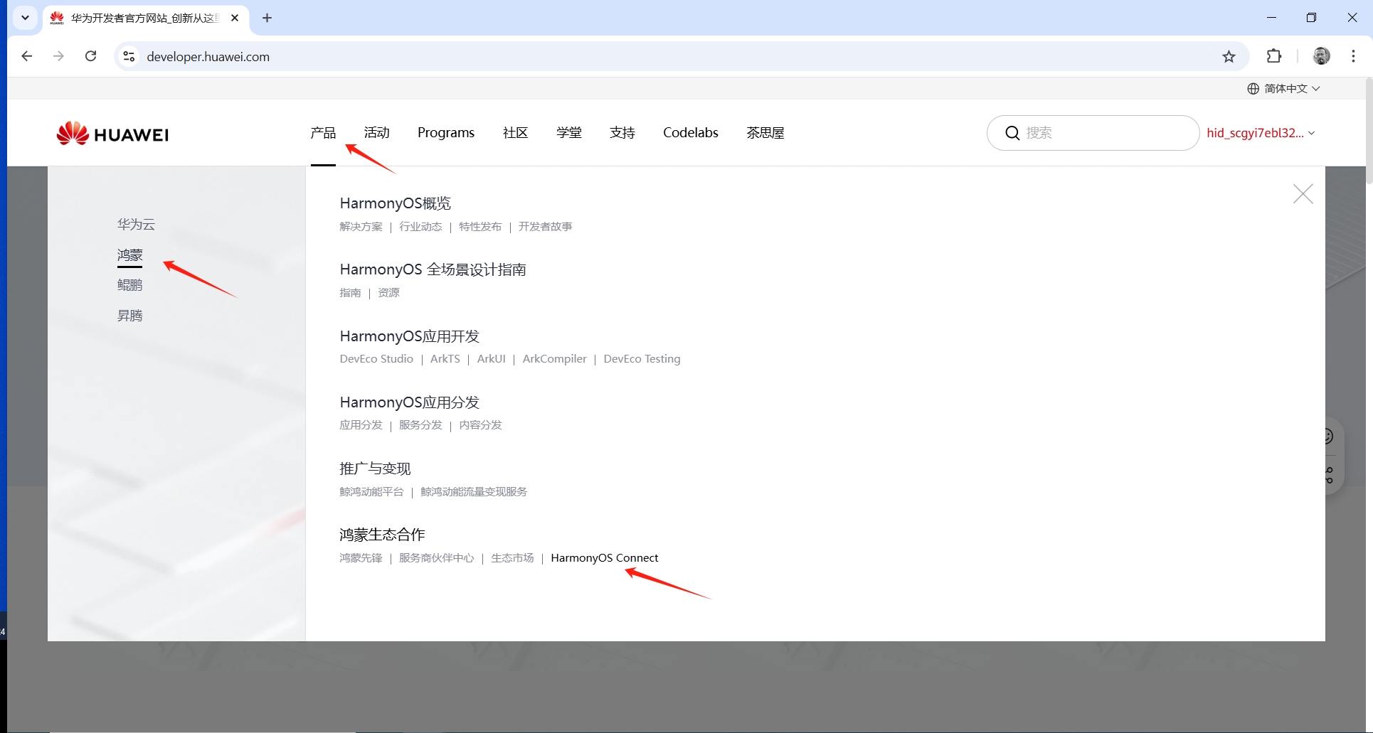The width and height of the screenshot is (1373, 733).
Task: Open a new browser tab
Action: click(267, 18)
